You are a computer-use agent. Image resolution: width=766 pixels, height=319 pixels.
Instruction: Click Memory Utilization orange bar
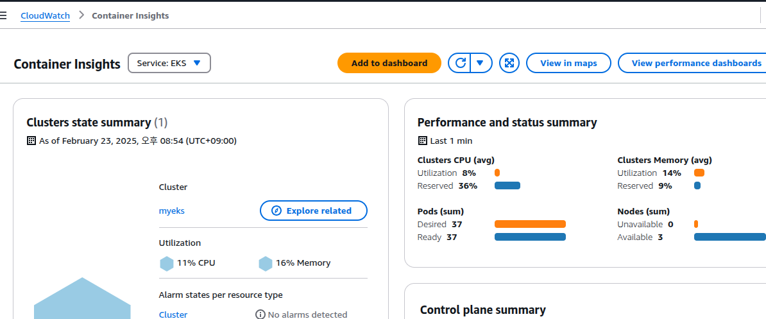(699, 173)
